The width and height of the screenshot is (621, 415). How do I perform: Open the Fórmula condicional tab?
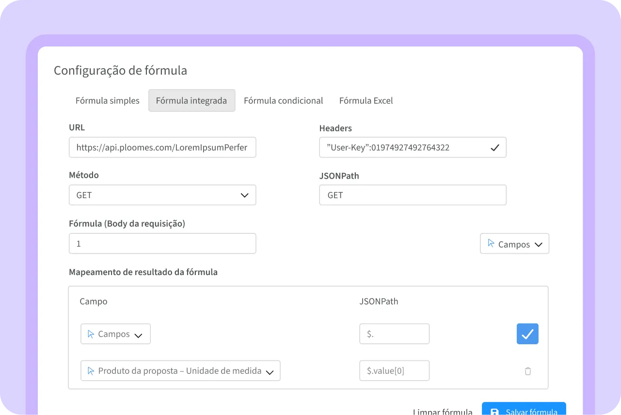[x=283, y=101]
